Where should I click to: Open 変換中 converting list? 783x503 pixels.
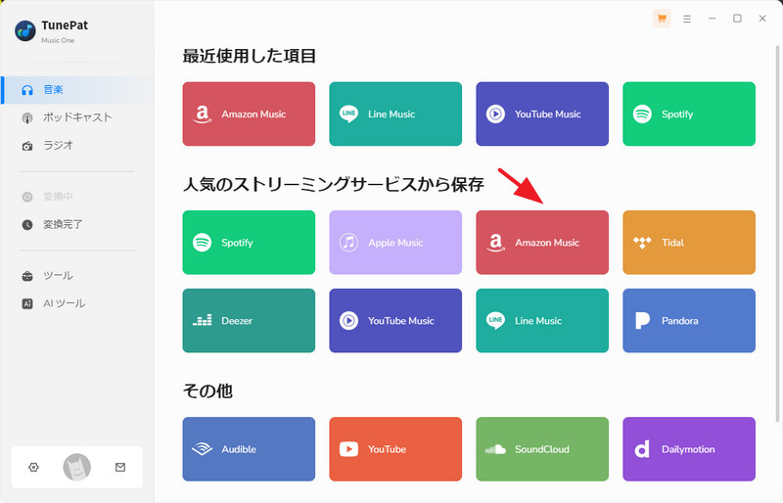point(76,197)
